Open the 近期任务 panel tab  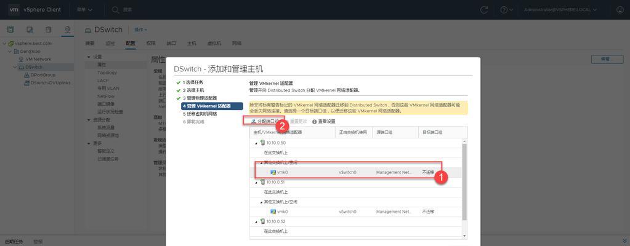click(x=14, y=242)
